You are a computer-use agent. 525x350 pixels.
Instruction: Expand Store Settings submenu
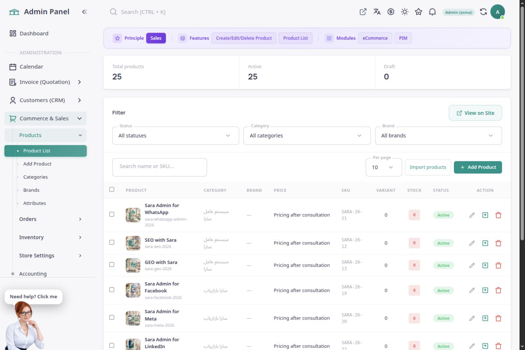[49, 256]
